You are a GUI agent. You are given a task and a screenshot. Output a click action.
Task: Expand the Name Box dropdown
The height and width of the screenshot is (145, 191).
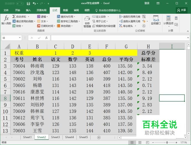(x=20, y=38)
